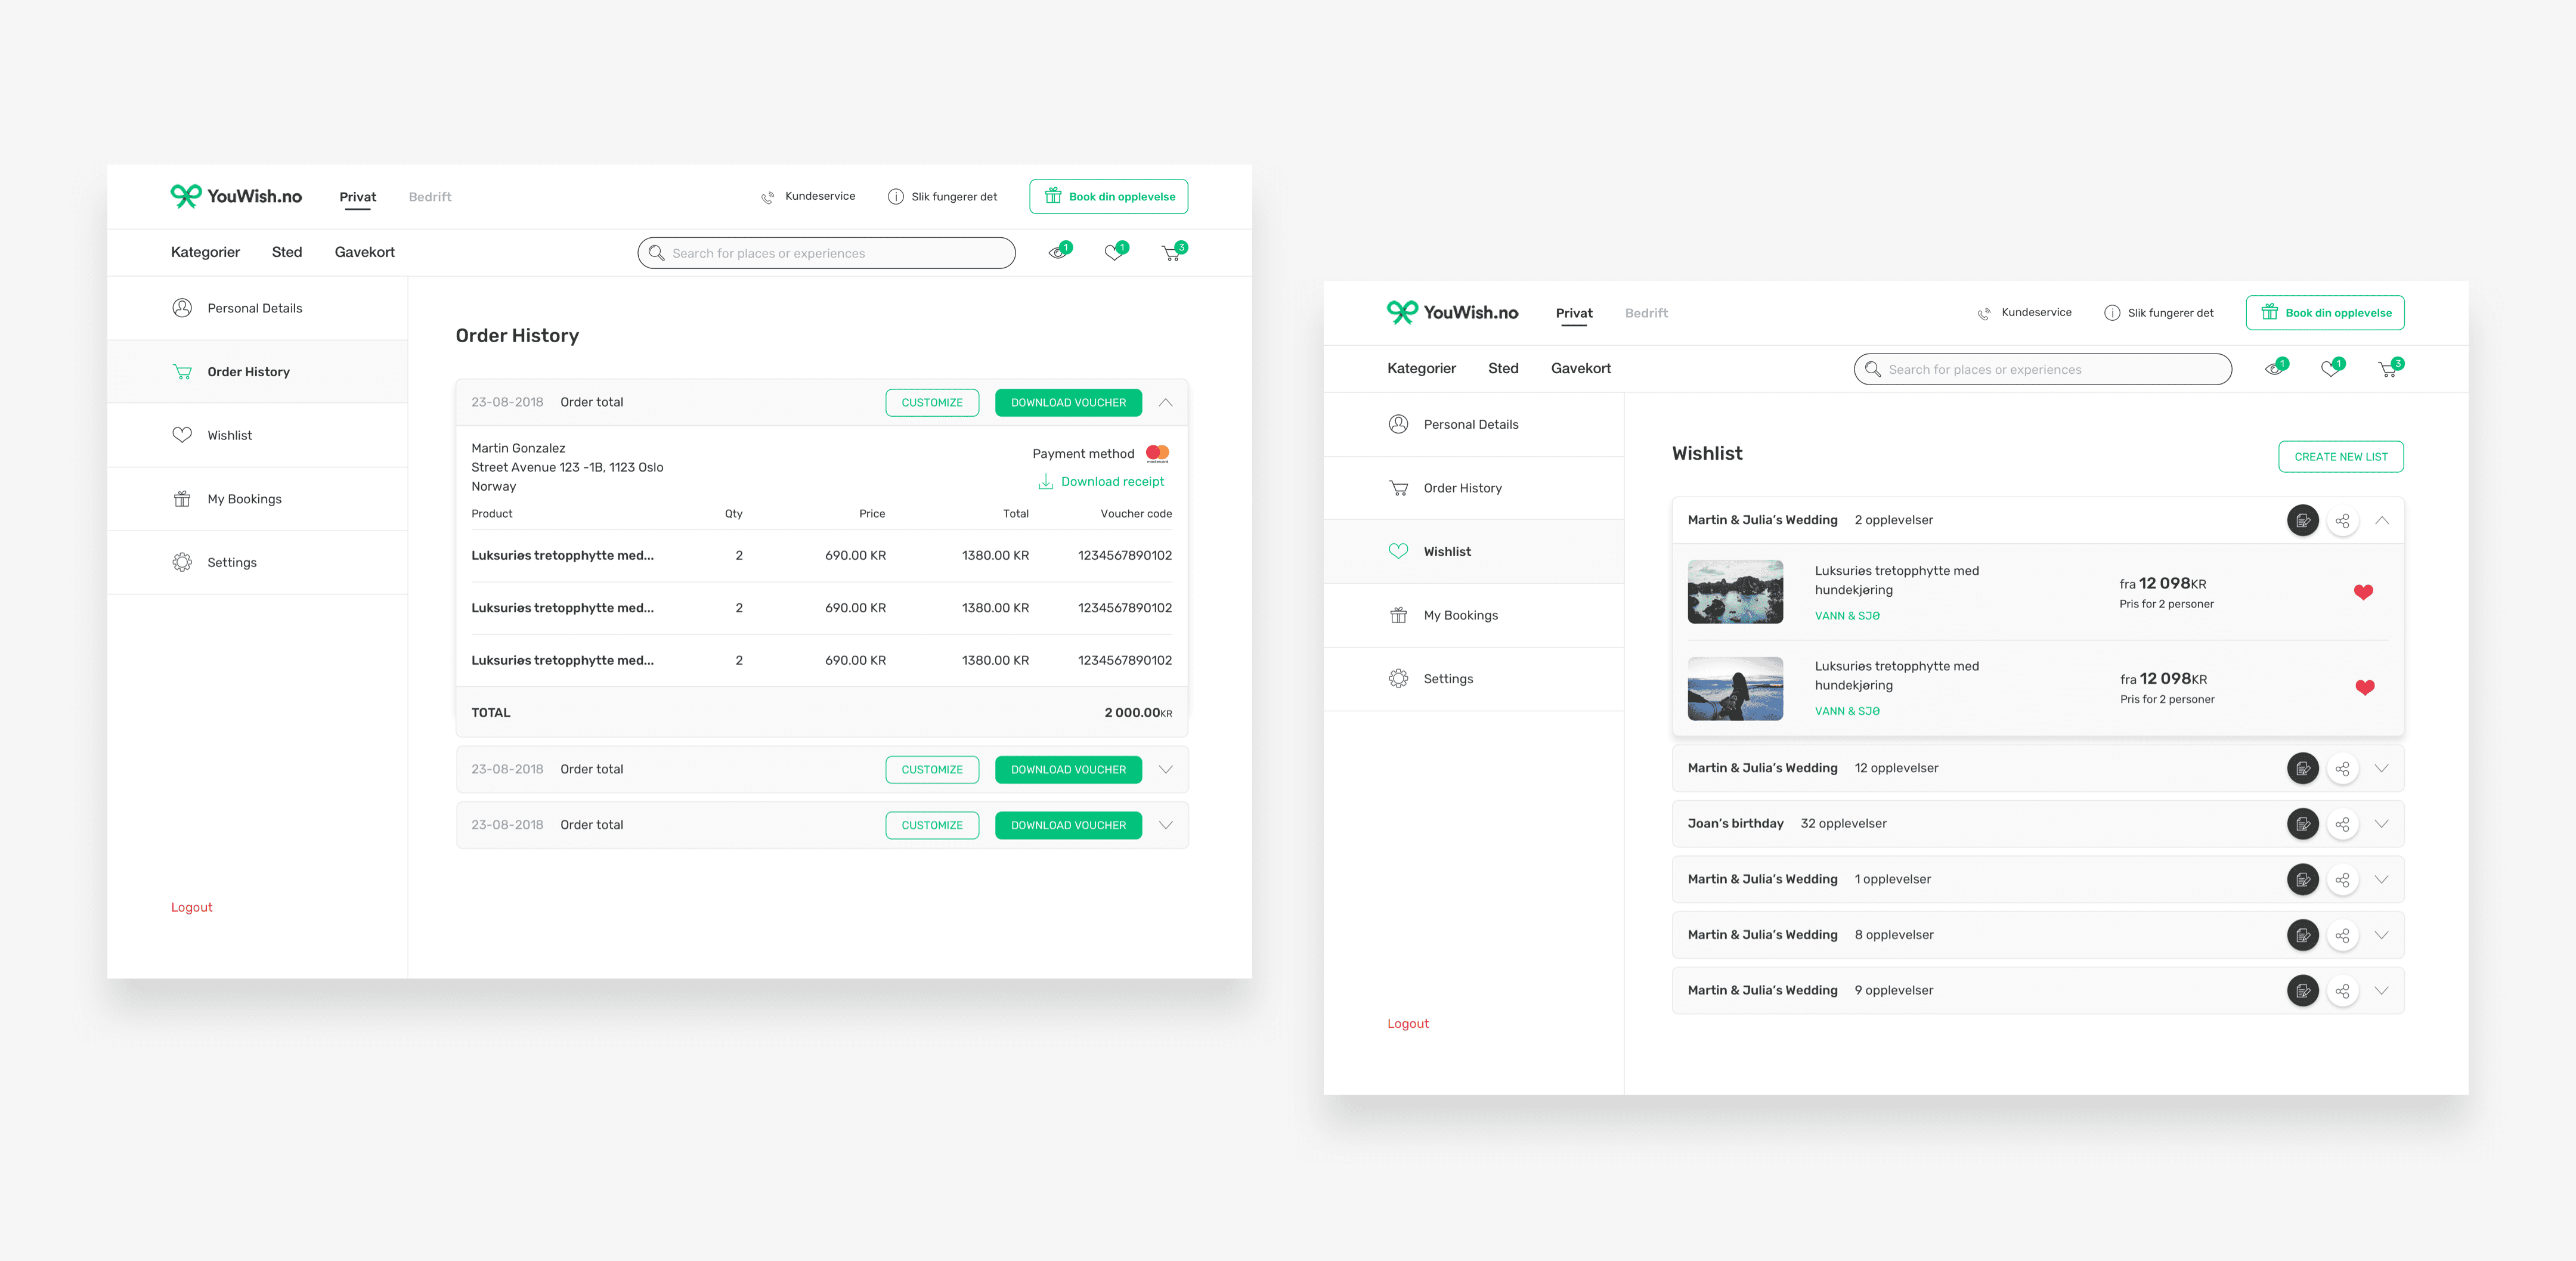Open My Bookings in left sidebar
This screenshot has height=1261, width=2576.
point(244,499)
